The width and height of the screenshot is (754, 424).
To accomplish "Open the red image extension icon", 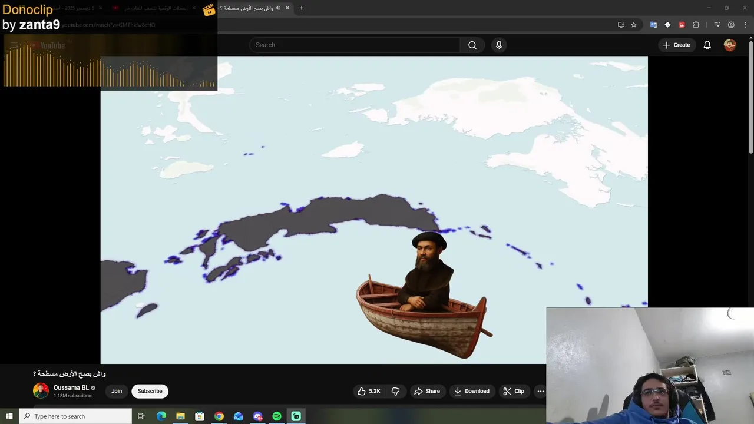I will (x=682, y=25).
